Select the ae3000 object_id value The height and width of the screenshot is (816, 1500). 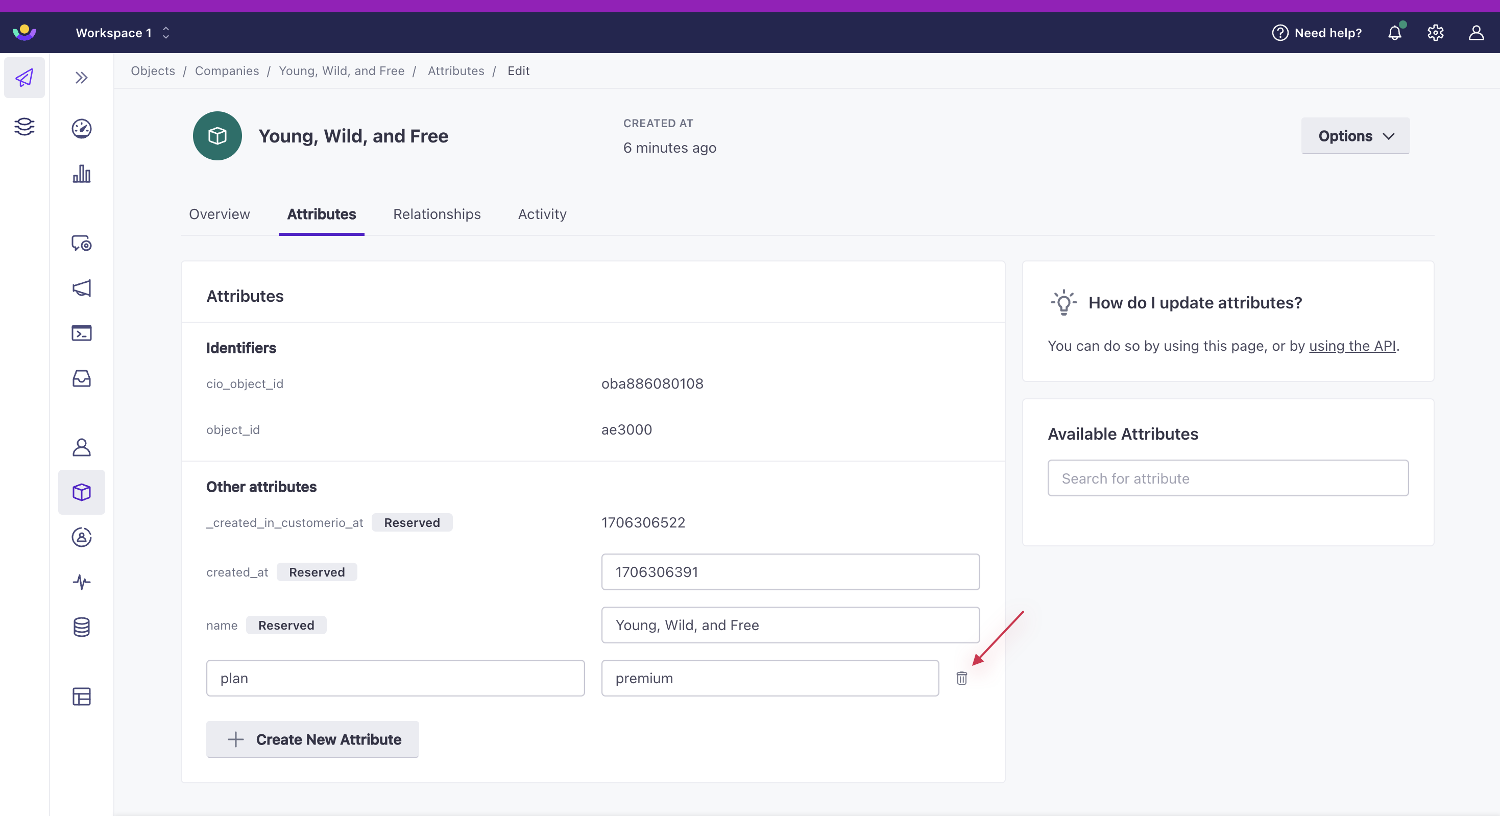pyautogui.click(x=626, y=430)
